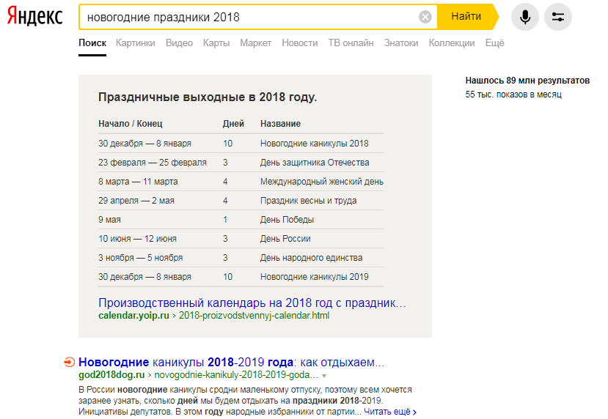Open the Маркет tab
608x419 pixels.
point(255,43)
